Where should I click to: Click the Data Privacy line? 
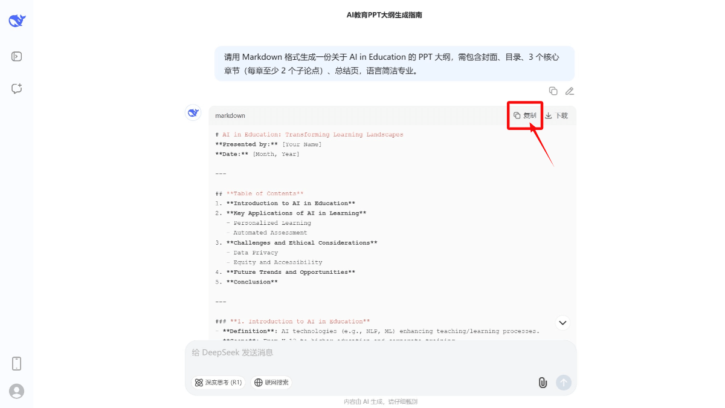coord(252,253)
